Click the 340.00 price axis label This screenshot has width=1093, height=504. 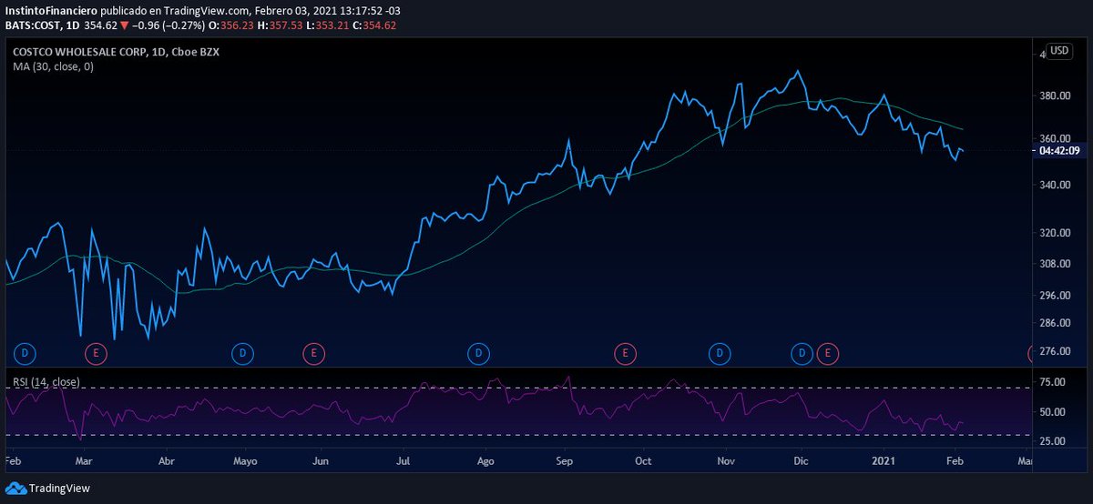1054,185
